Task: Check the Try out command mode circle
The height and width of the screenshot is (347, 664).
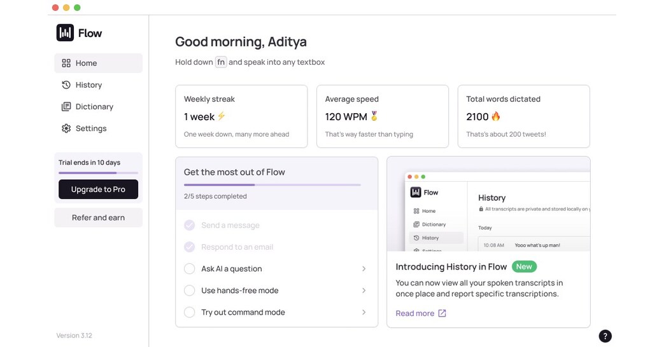Action: tap(189, 312)
